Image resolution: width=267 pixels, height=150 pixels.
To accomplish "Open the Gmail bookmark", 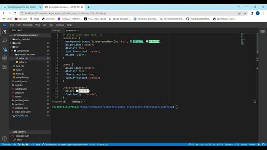I will click(8, 19).
